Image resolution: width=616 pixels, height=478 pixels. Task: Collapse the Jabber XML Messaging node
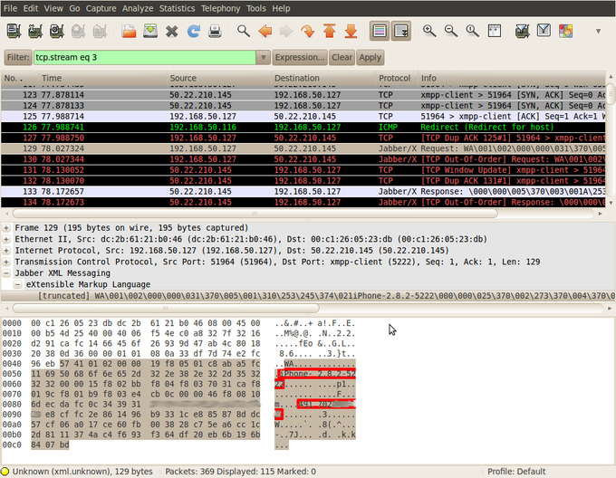7,272
